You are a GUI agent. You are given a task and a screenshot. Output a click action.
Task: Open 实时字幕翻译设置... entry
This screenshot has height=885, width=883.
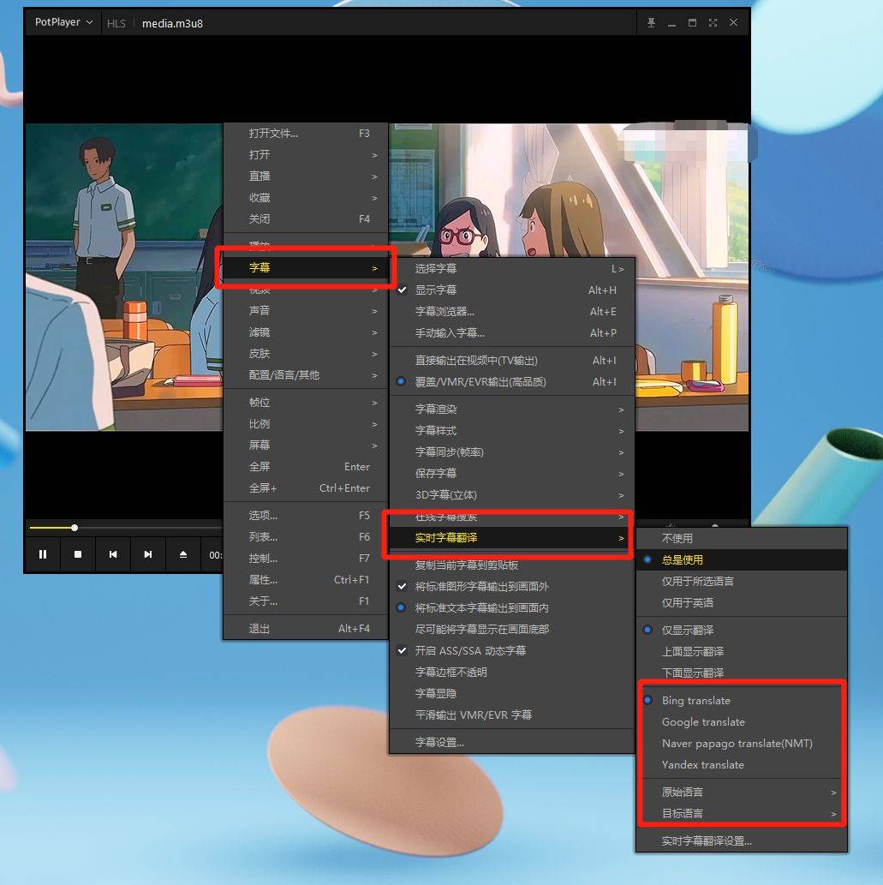coord(742,841)
